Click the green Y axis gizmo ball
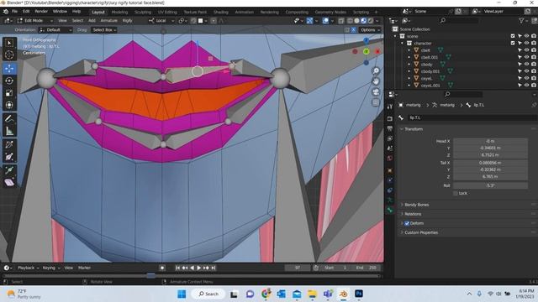This screenshot has height=302, width=538. [367, 52]
